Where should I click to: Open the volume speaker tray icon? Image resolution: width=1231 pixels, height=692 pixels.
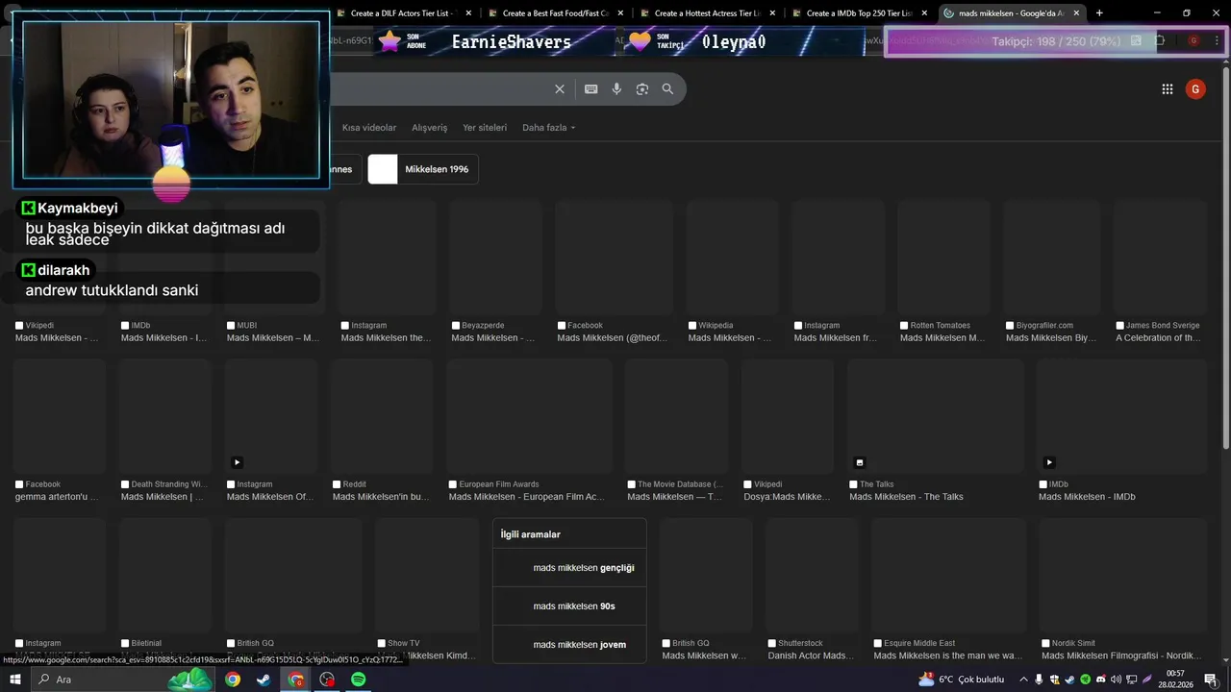click(x=1116, y=680)
